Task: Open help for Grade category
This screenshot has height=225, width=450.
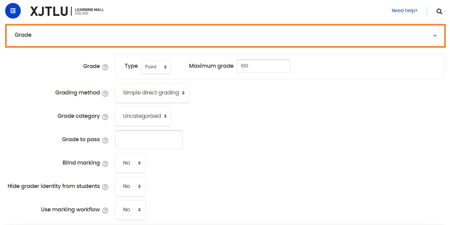Action: (x=105, y=117)
